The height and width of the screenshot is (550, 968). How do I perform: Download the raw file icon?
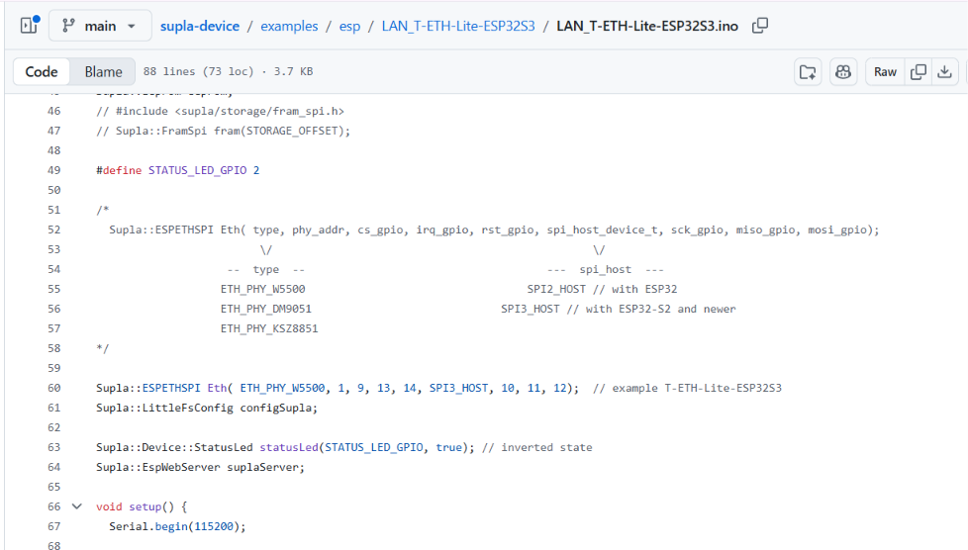click(x=944, y=72)
